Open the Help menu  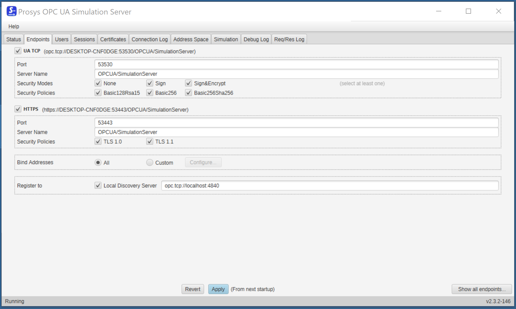pos(14,26)
